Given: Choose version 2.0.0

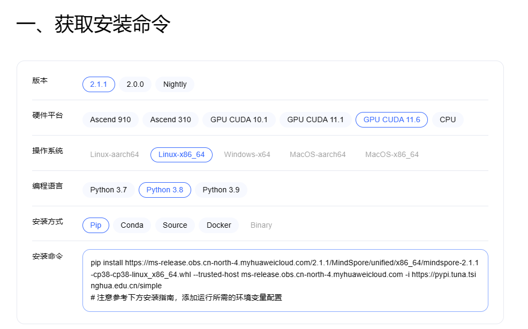Looking at the screenshot, I should tap(135, 84).
